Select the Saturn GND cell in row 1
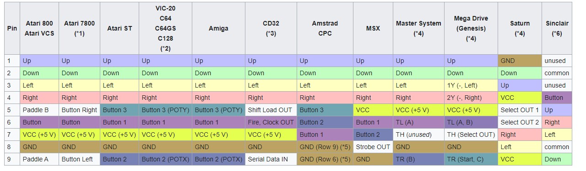The width and height of the screenshot is (586, 171). click(x=520, y=61)
